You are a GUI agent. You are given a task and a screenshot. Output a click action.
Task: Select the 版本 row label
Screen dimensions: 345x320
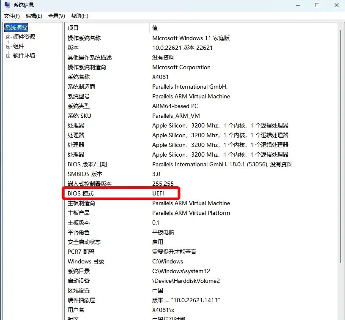[x=73, y=48]
